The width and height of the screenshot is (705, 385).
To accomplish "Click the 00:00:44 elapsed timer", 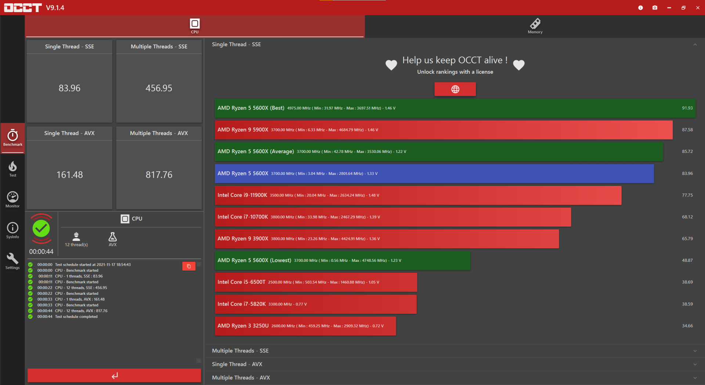I will 41,252.
